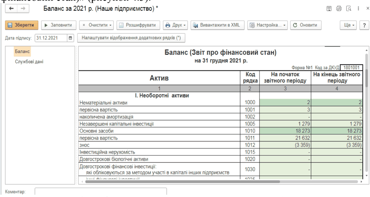Click row label Нематеріальні активи
Image resolution: width=370 pixels, height=197 pixels.
point(103,103)
